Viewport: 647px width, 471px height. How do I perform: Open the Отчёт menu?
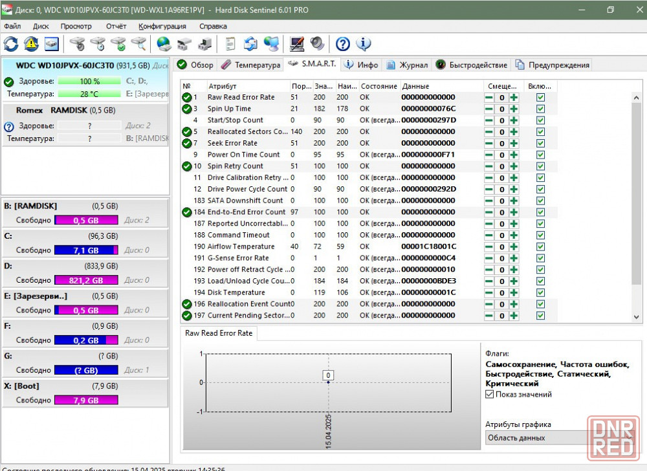tap(116, 26)
